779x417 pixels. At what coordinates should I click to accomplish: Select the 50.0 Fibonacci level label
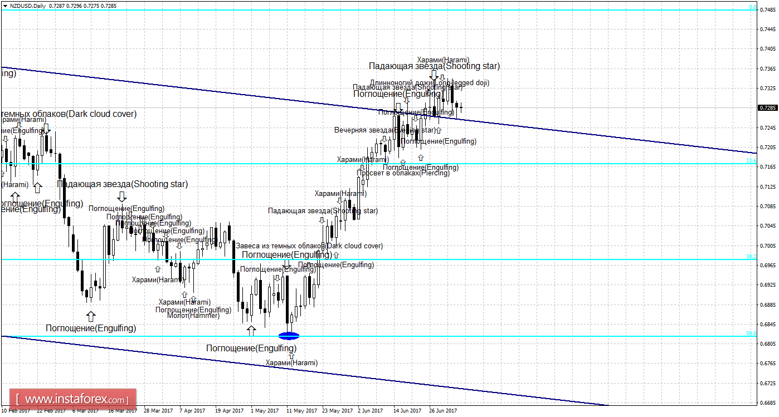pyautogui.click(x=751, y=333)
